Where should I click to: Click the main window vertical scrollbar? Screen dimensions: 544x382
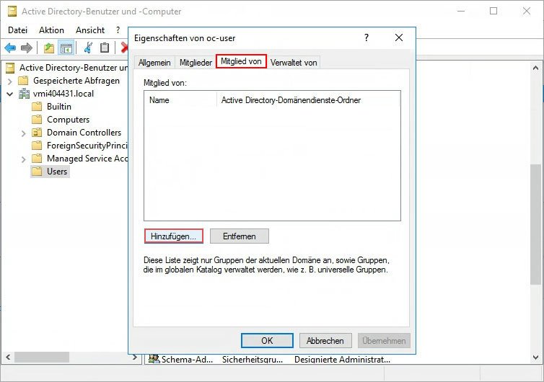pyautogui.click(x=535, y=223)
